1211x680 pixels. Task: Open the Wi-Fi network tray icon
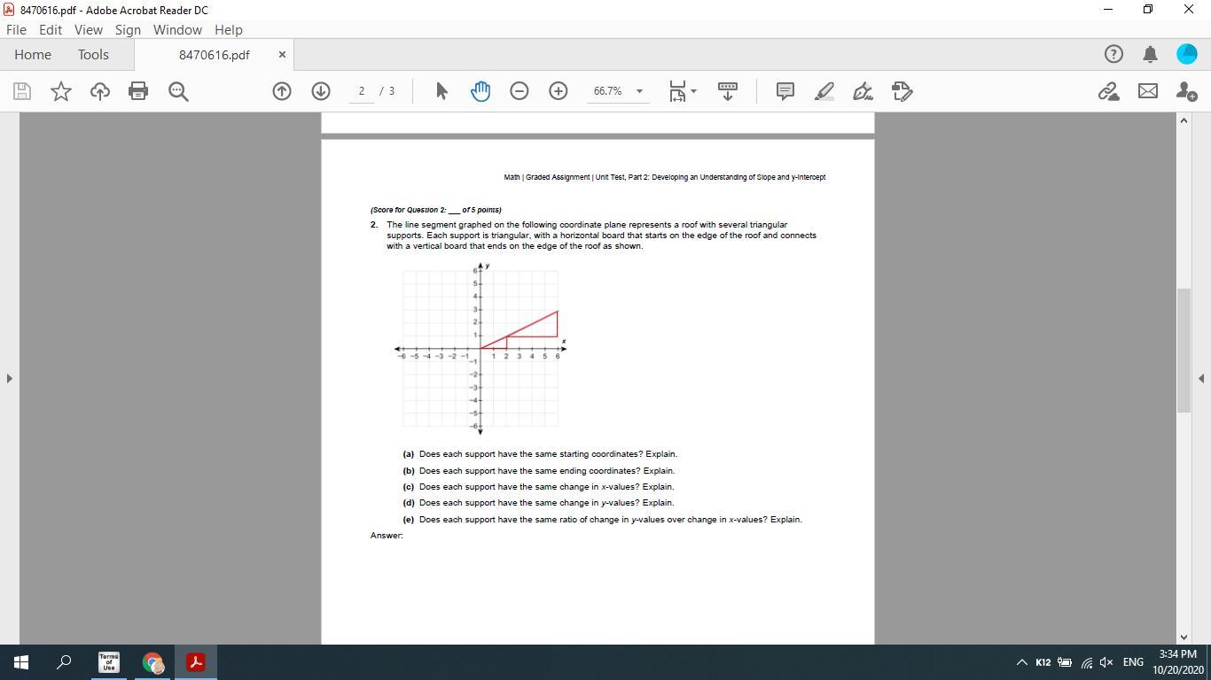click(x=1086, y=662)
